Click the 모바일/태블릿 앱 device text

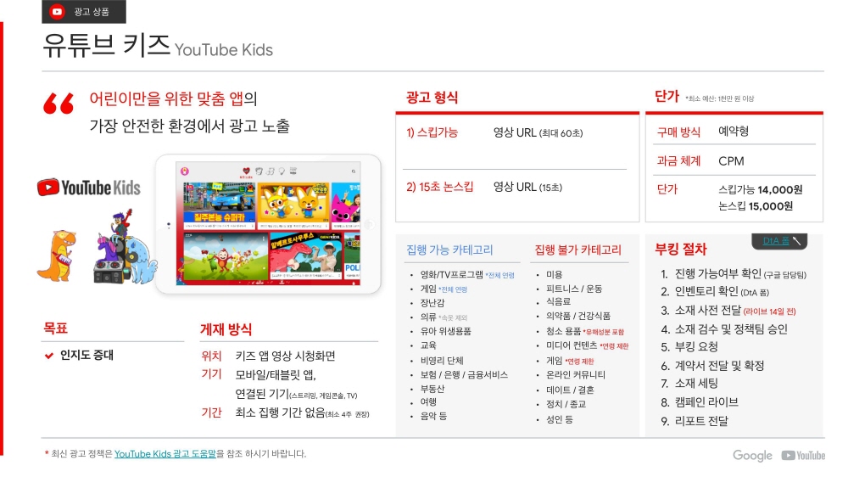(x=276, y=375)
